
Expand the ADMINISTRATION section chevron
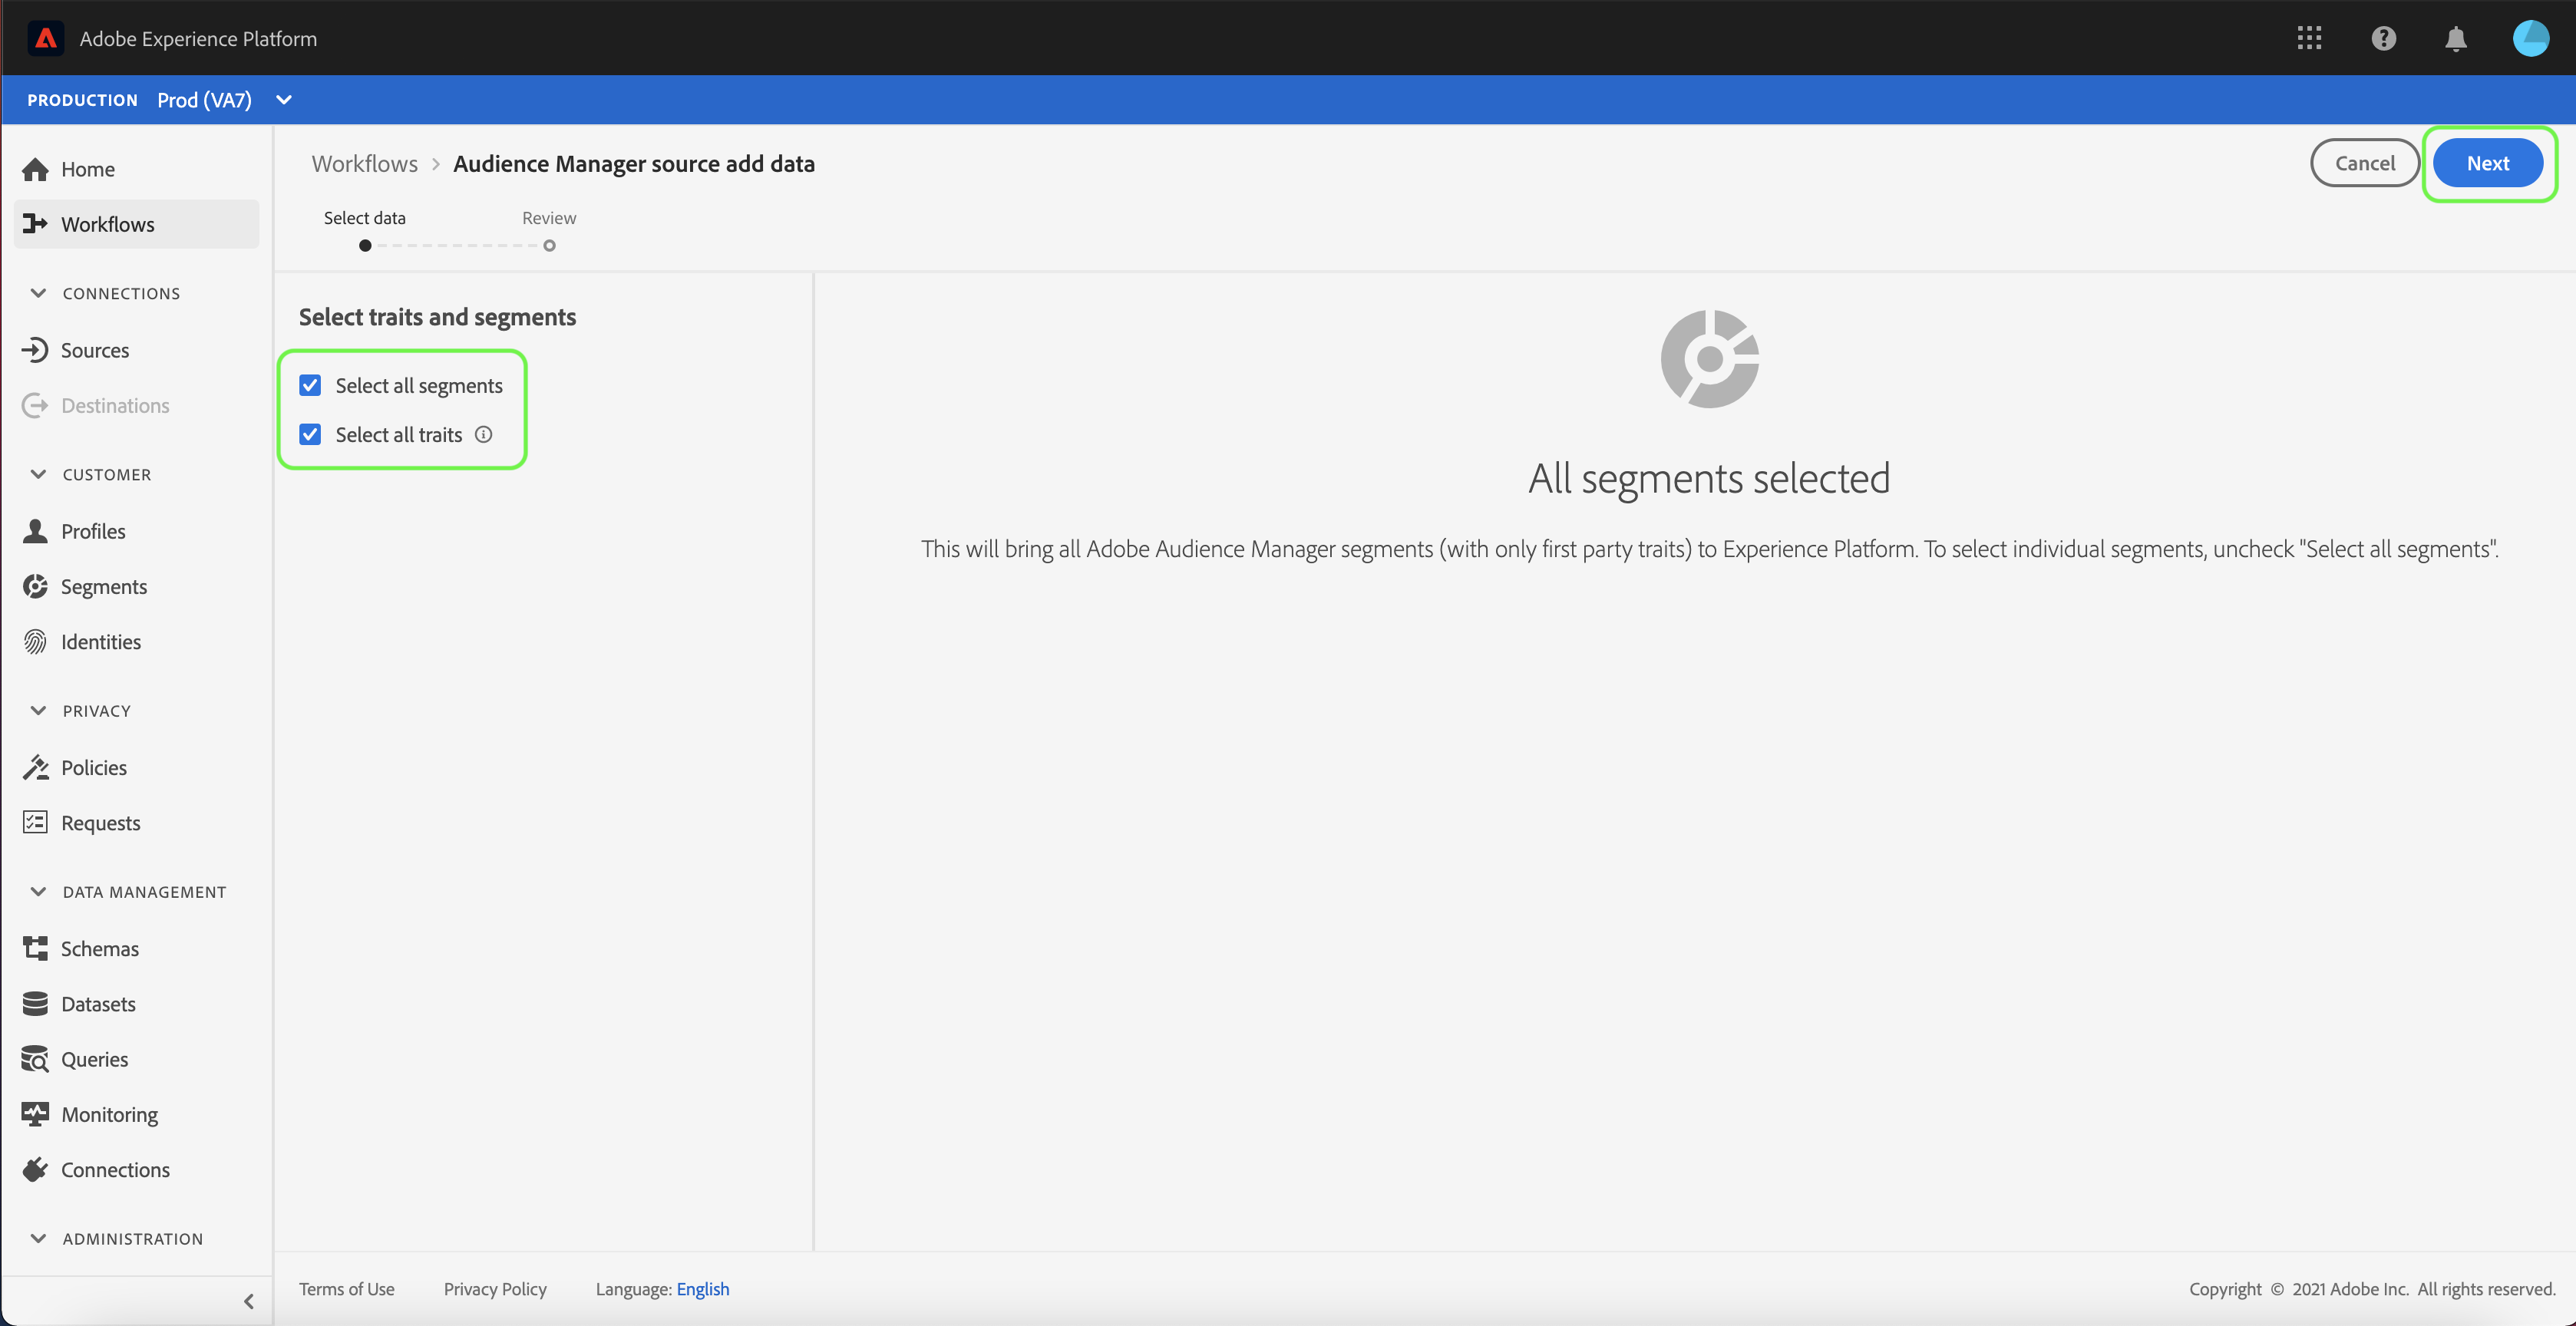coord(38,1238)
